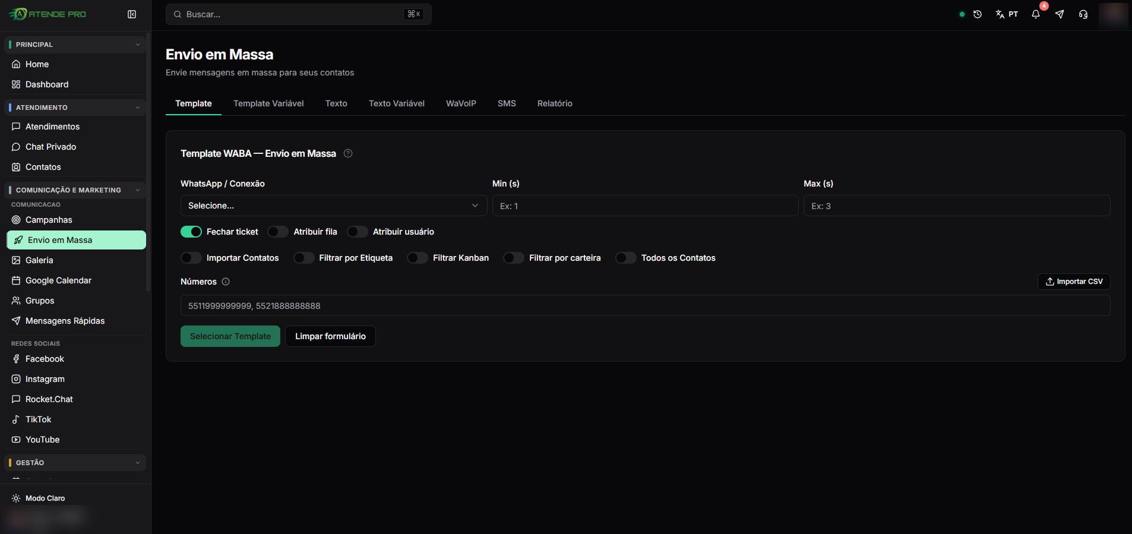Click info icon next to Números
Viewport: 1132px width, 534px height.
pyautogui.click(x=226, y=282)
